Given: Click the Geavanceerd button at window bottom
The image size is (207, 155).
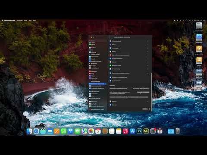Looking at the screenshot, I should point(145,109).
